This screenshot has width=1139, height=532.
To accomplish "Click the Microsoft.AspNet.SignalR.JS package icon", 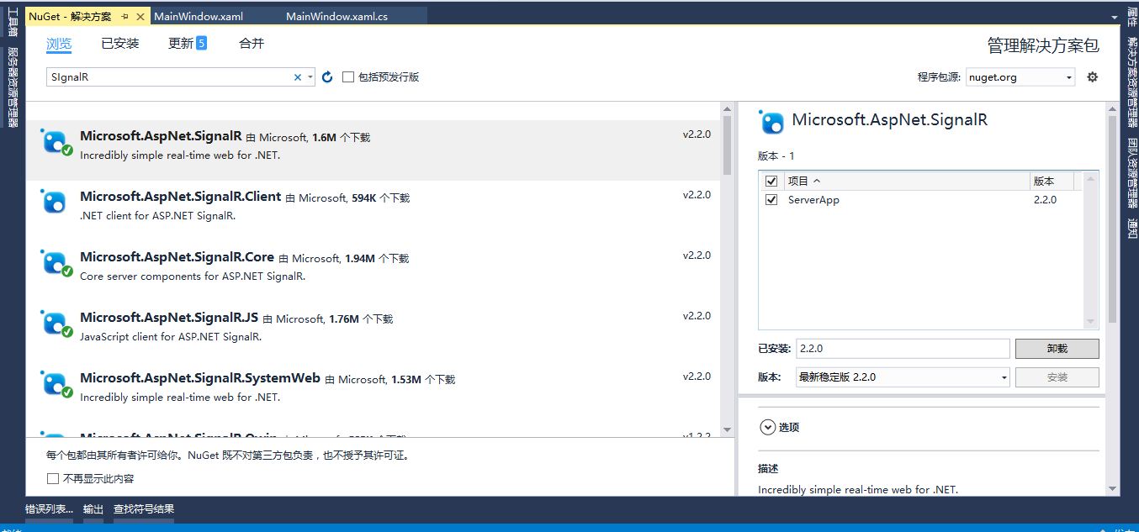I will coord(55,324).
